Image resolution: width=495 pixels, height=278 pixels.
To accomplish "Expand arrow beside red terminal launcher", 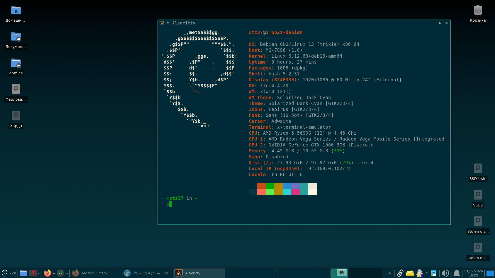I will click(x=39, y=273).
